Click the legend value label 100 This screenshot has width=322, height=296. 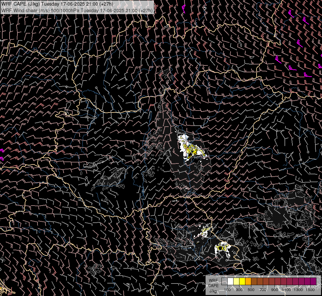(x=227, y=290)
